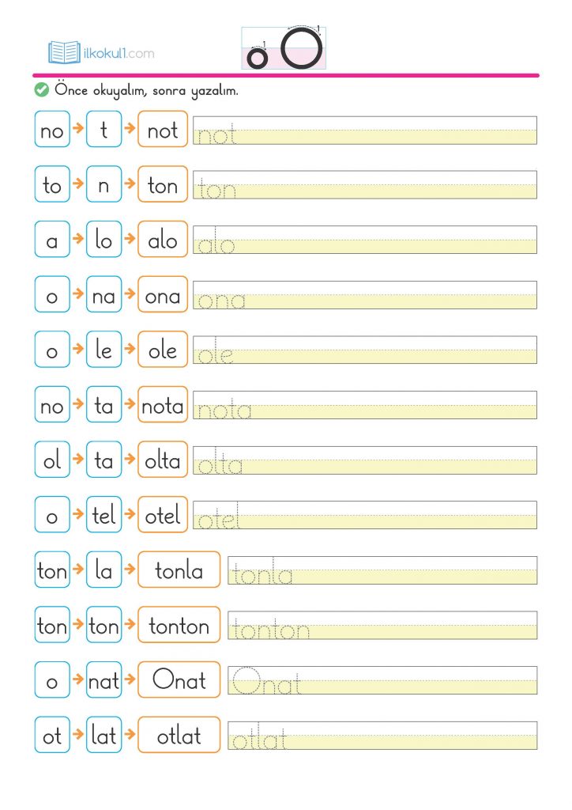Click the small letter o guide

tap(258, 58)
